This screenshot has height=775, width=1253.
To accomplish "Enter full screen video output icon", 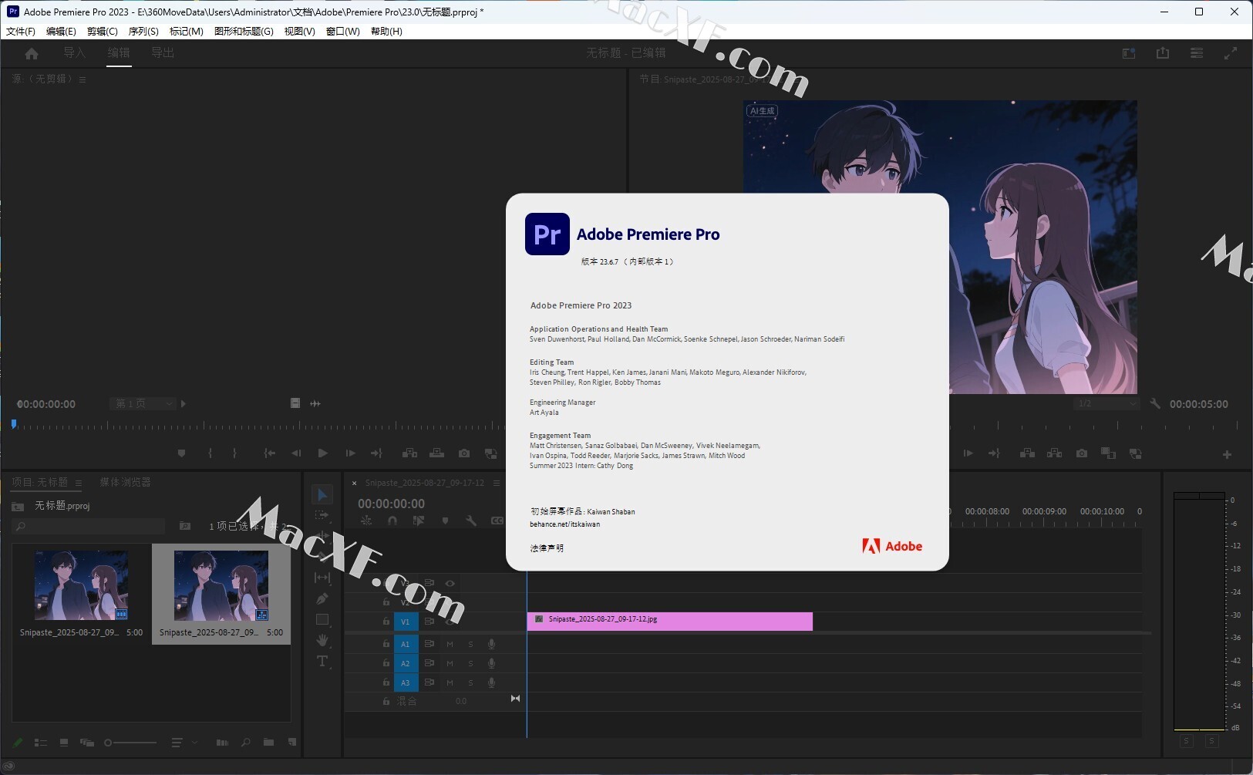I will (x=1231, y=53).
